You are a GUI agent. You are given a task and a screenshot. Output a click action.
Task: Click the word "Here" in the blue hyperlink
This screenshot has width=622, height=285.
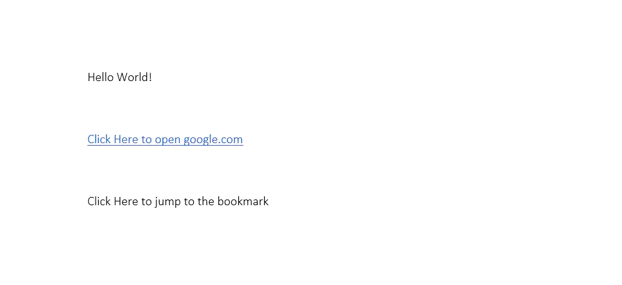point(126,139)
